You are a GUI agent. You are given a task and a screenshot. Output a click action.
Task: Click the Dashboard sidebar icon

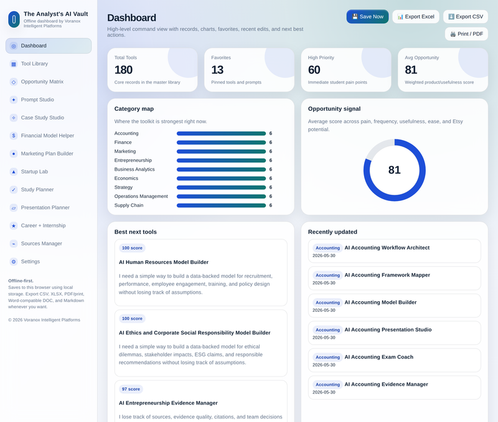(14, 46)
